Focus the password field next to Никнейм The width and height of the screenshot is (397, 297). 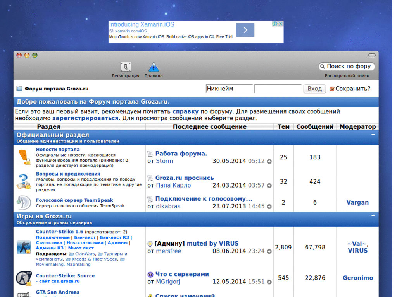278,89
